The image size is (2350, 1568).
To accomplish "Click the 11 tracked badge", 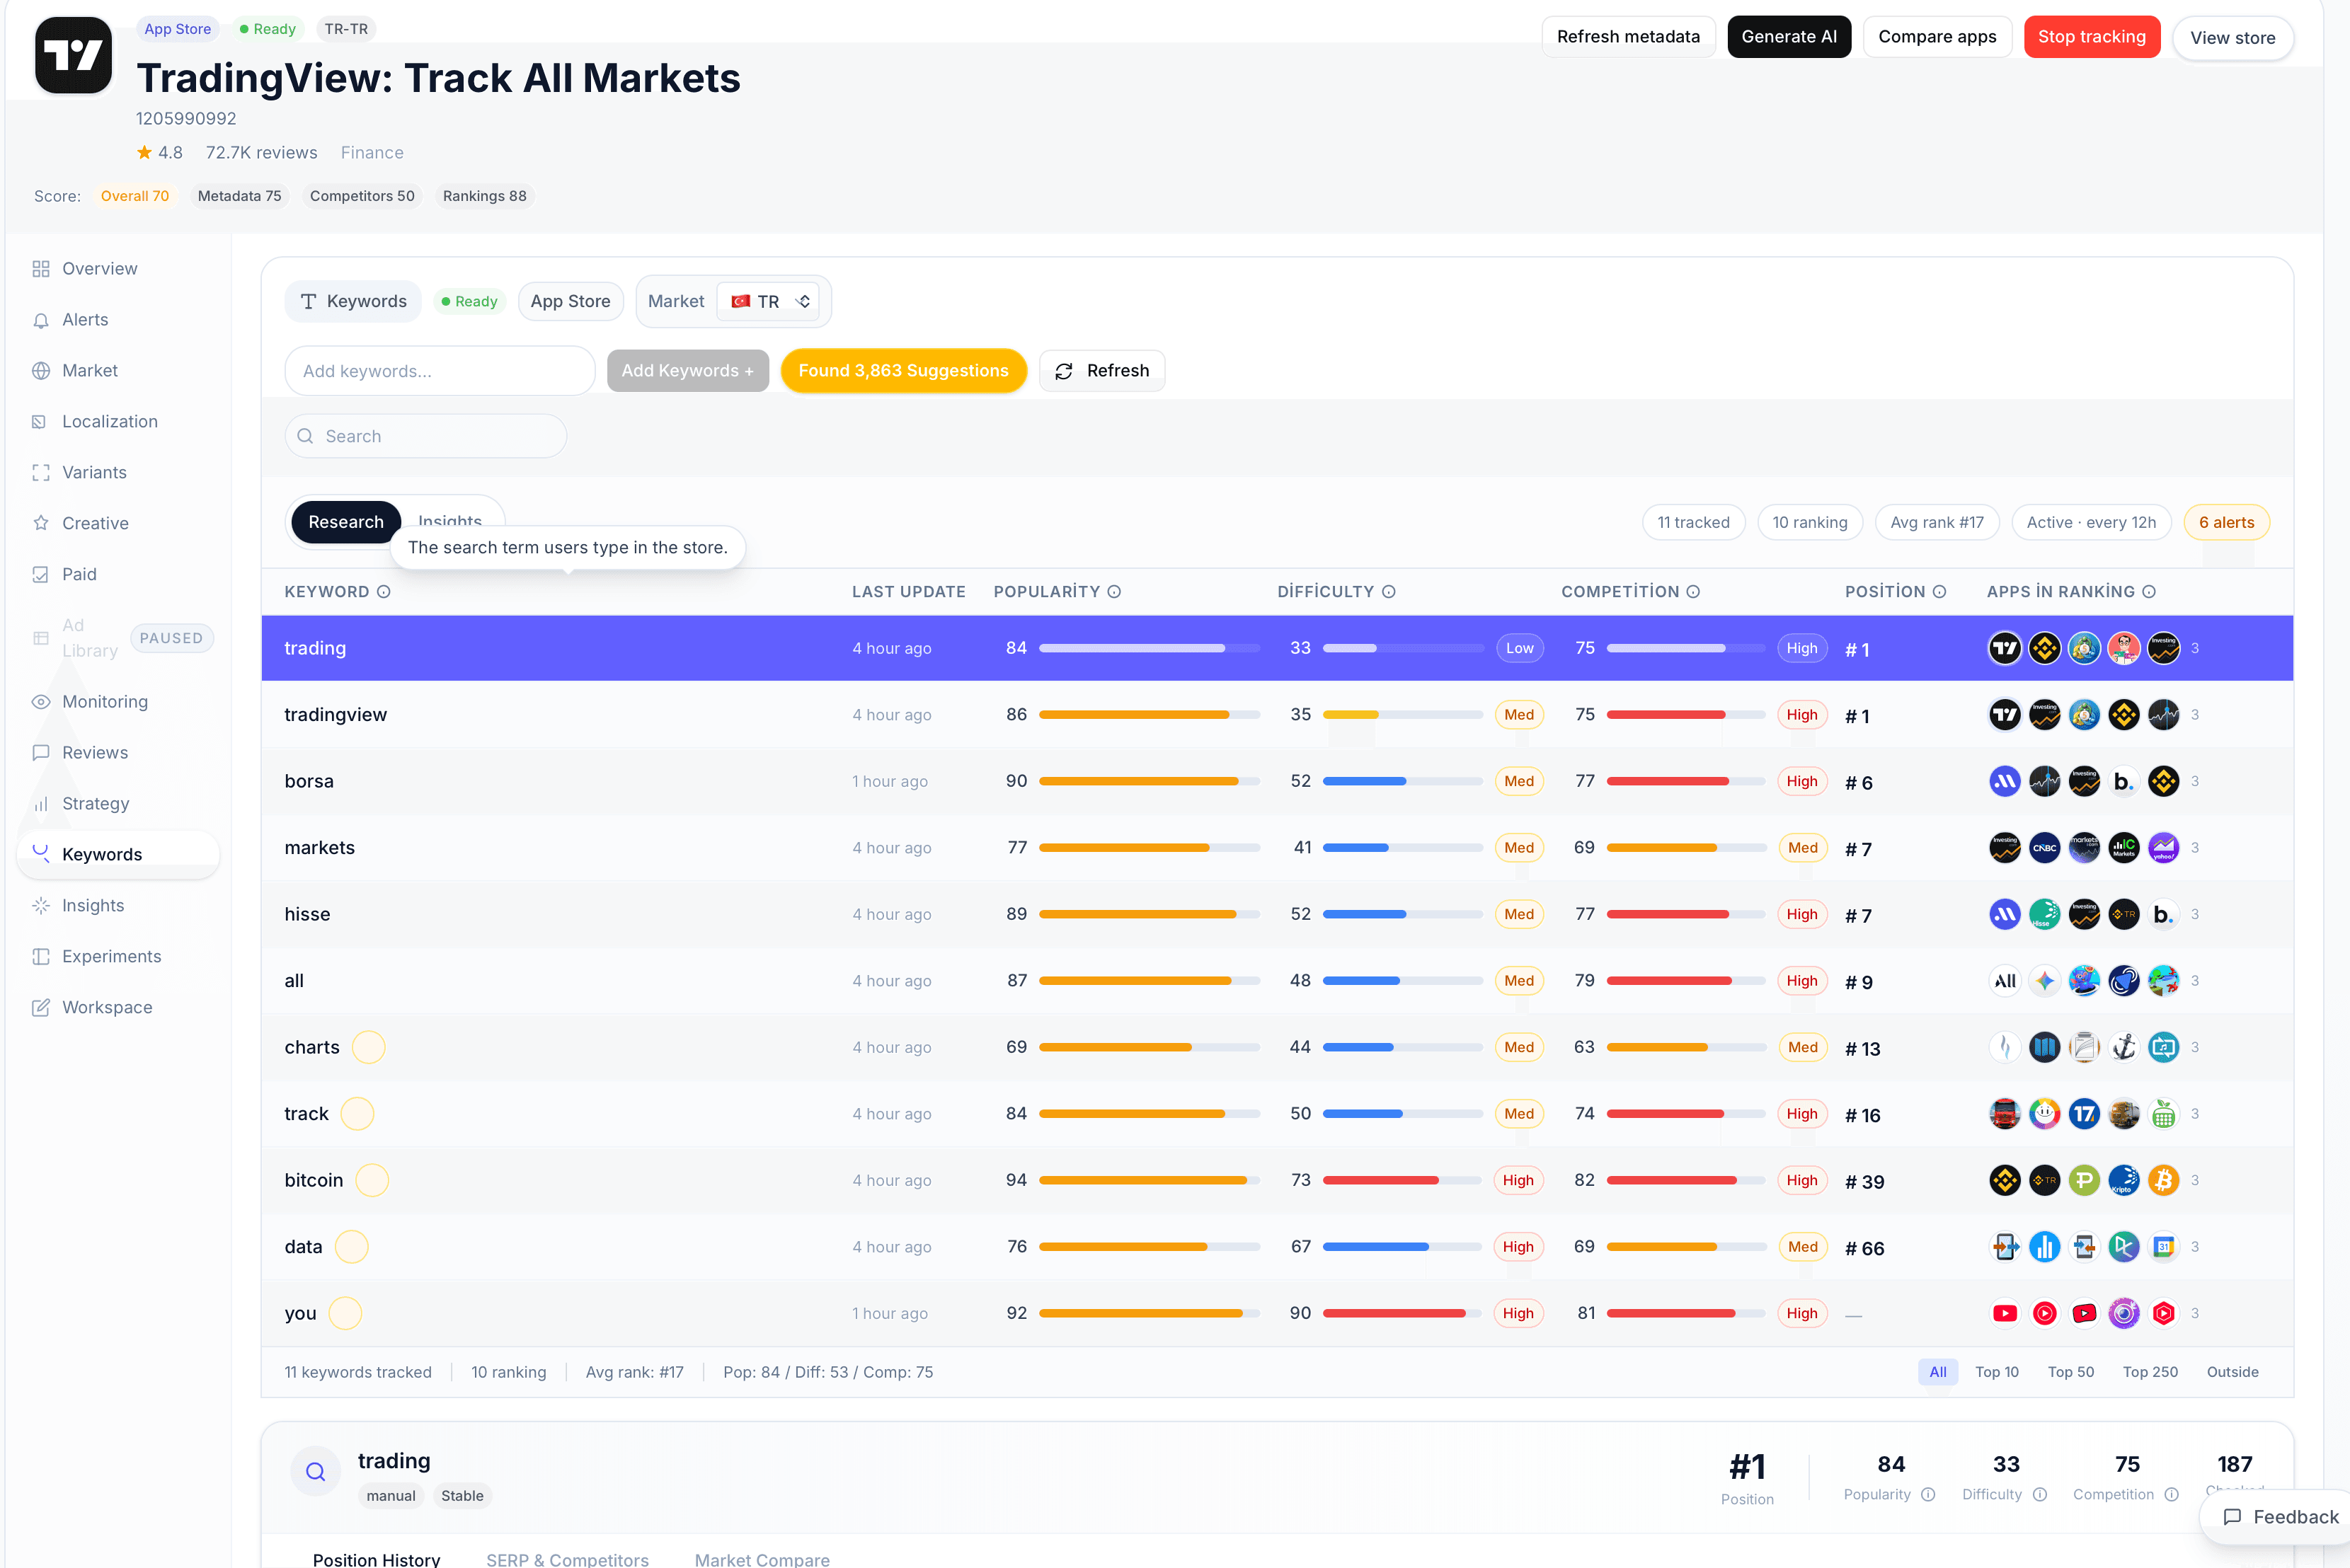I will pos(1692,523).
